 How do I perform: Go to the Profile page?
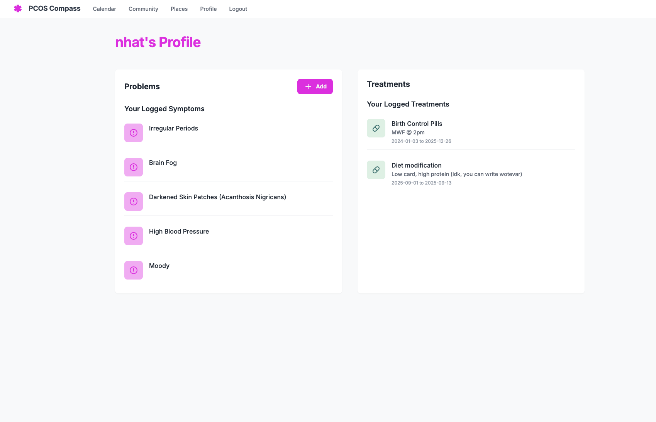point(208,8)
